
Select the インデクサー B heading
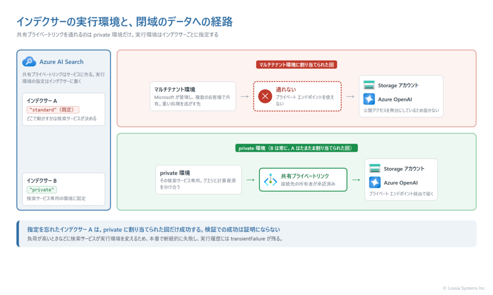coord(42,181)
